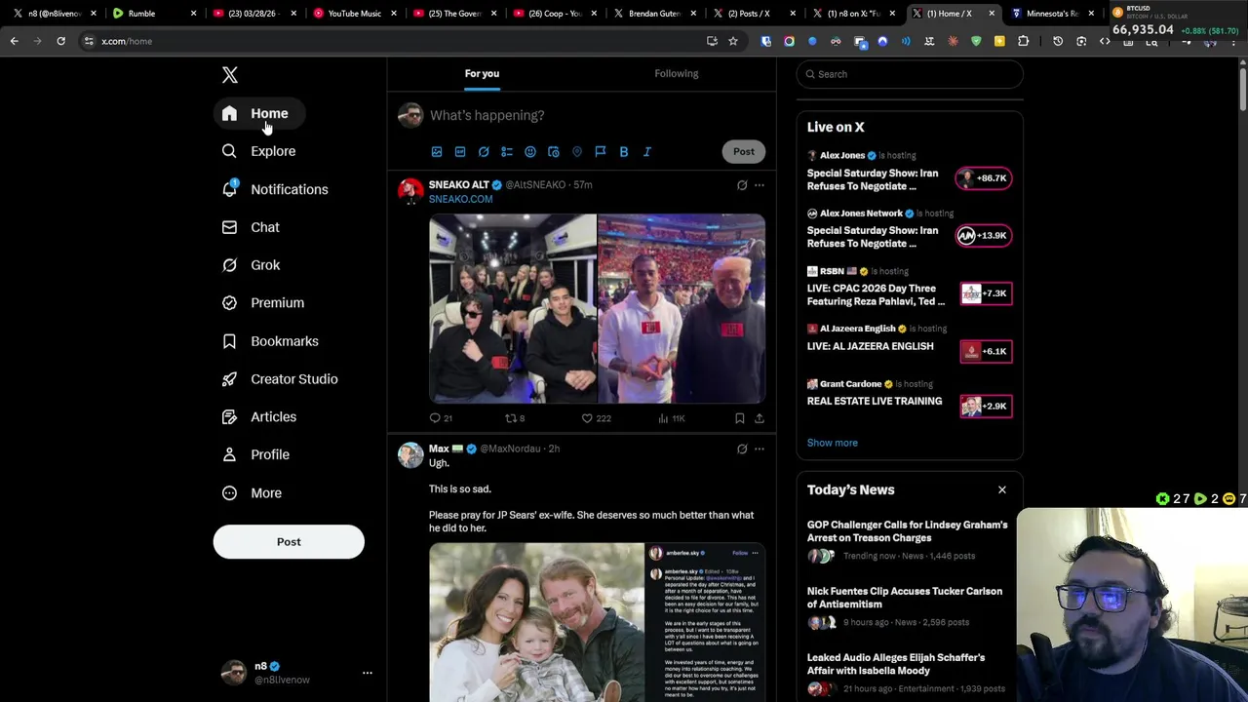Click the grey Post button in composer

pos(744,152)
